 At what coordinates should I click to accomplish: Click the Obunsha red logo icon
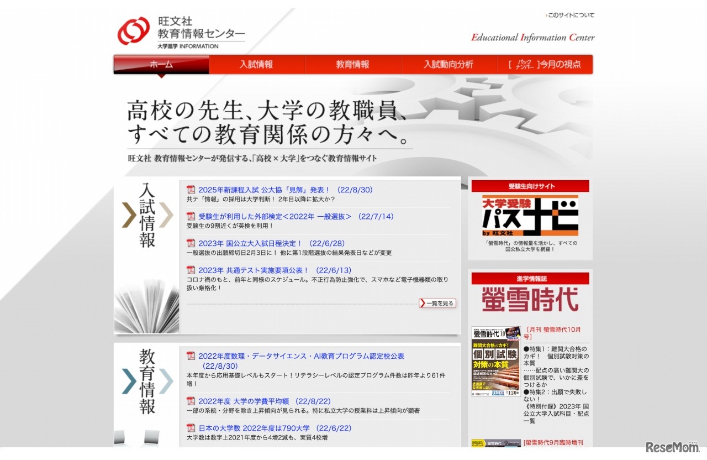pos(133,31)
